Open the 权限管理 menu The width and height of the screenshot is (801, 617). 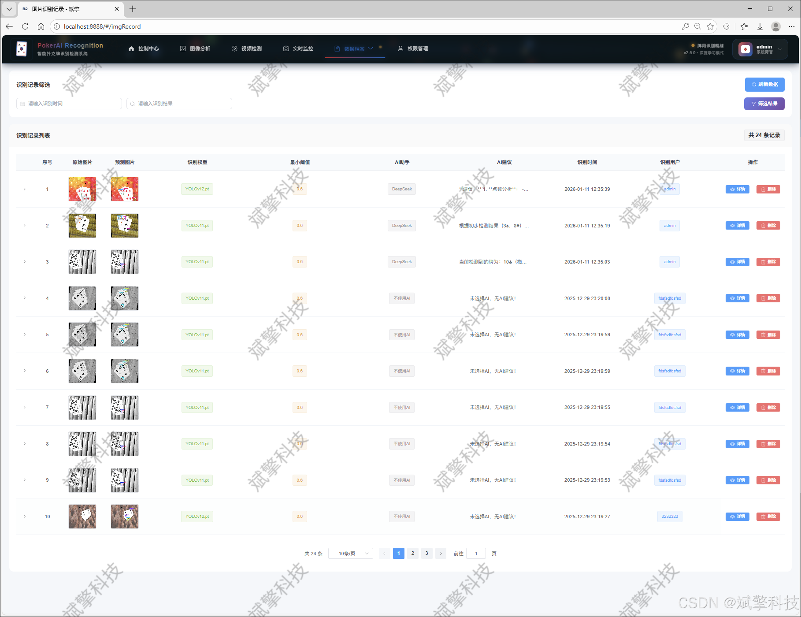(413, 48)
